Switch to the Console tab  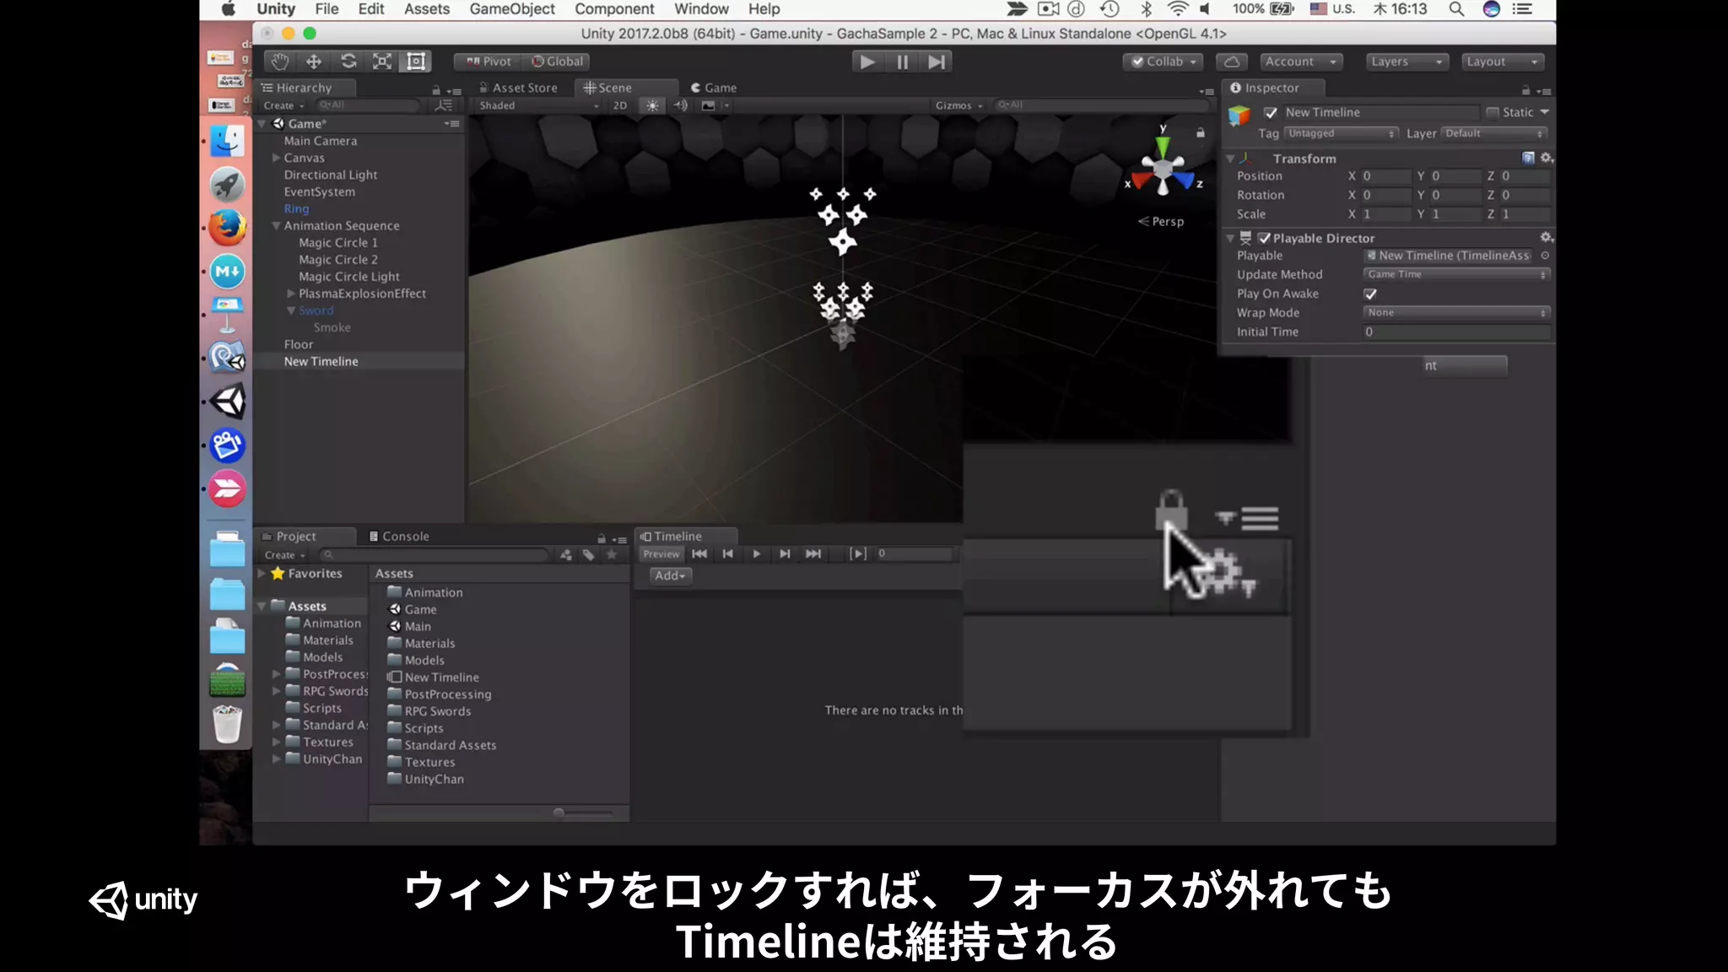(x=399, y=537)
